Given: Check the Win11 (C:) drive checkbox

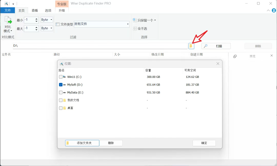Looking at the screenshot, I should 61,77.
